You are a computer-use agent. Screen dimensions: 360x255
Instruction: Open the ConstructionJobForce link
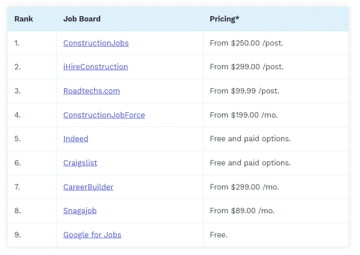pyautogui.click(x=104, y=115)
